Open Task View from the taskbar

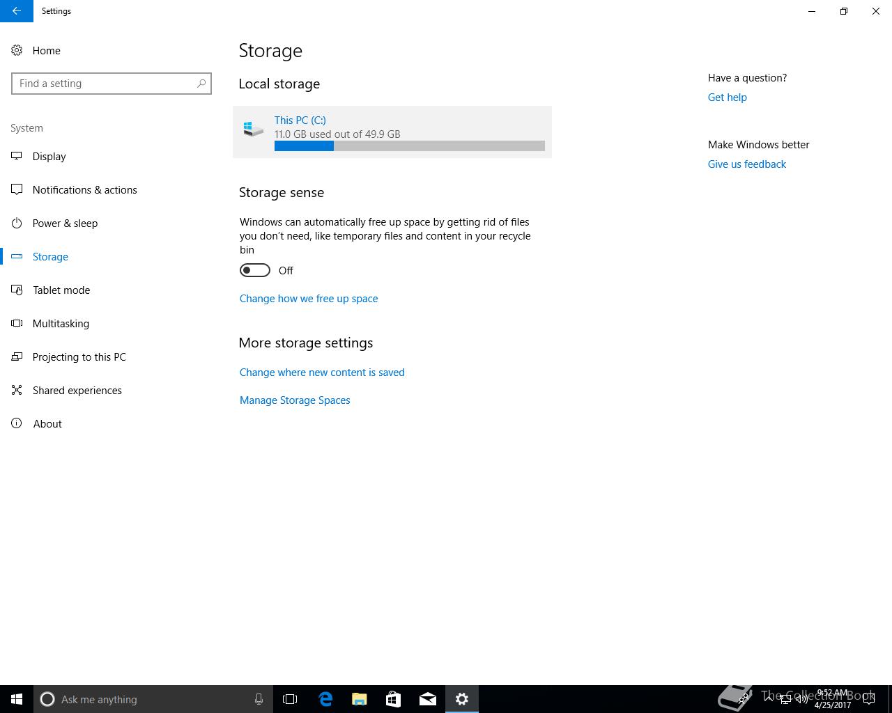[x=290, y=699]
